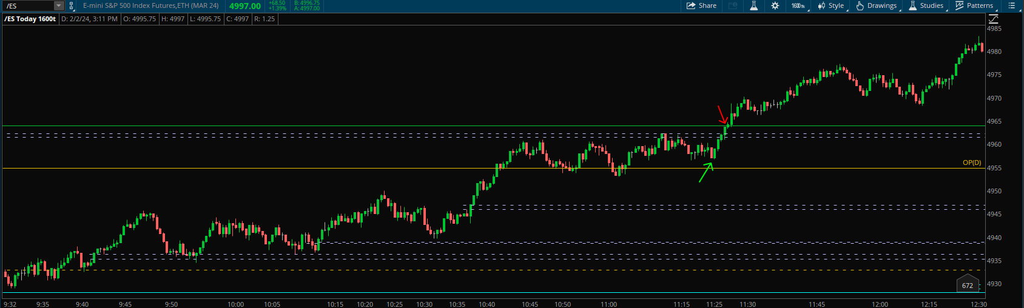Click the green up arrow drawing
Image resolution: width=1024 pixels, height=308 pixels.
pos(706,173)
